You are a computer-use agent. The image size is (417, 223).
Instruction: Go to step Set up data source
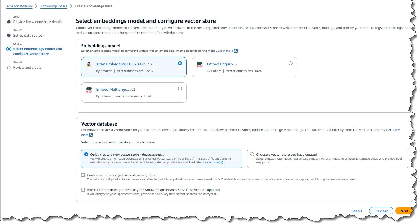28,35
